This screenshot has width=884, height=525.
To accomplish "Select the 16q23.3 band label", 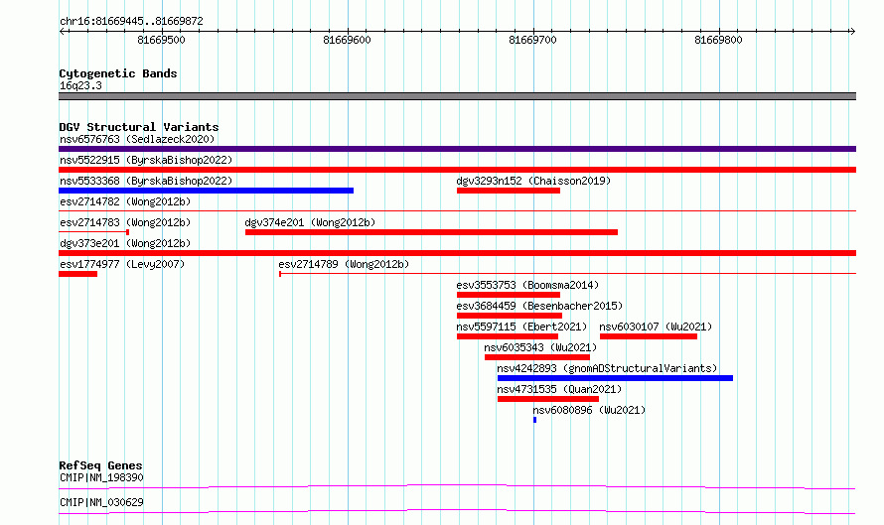I will 80,85.
